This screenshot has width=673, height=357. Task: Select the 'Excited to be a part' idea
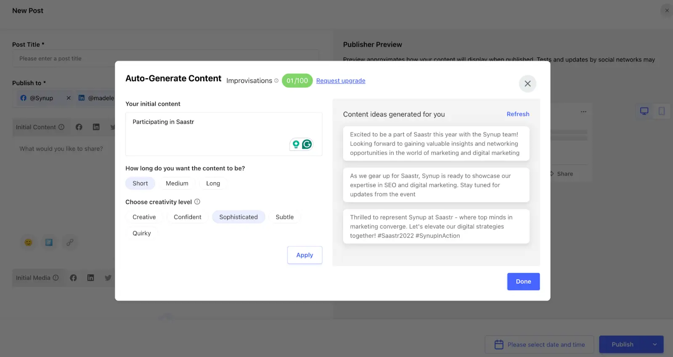click(x=436, y=144)
